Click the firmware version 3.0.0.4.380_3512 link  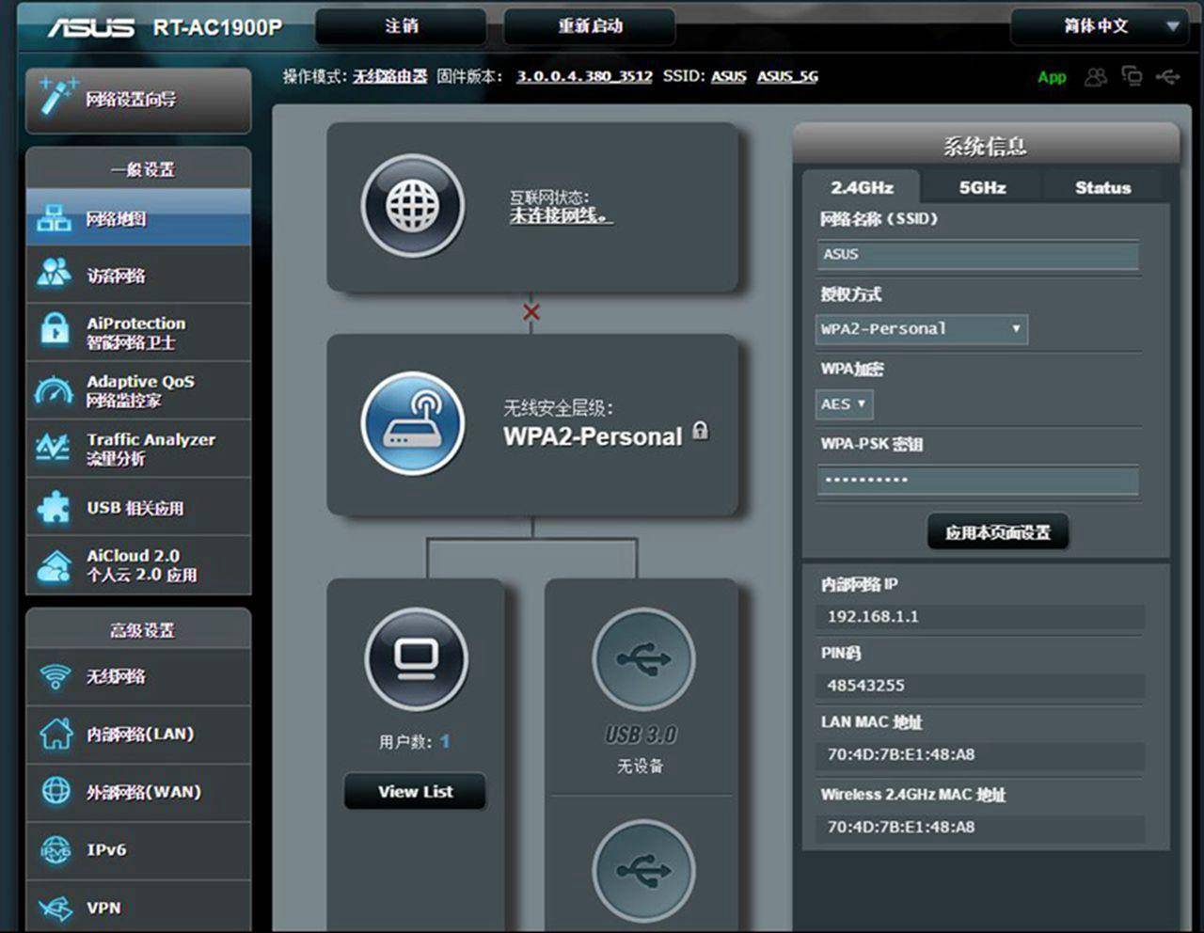tap(584, 76)
